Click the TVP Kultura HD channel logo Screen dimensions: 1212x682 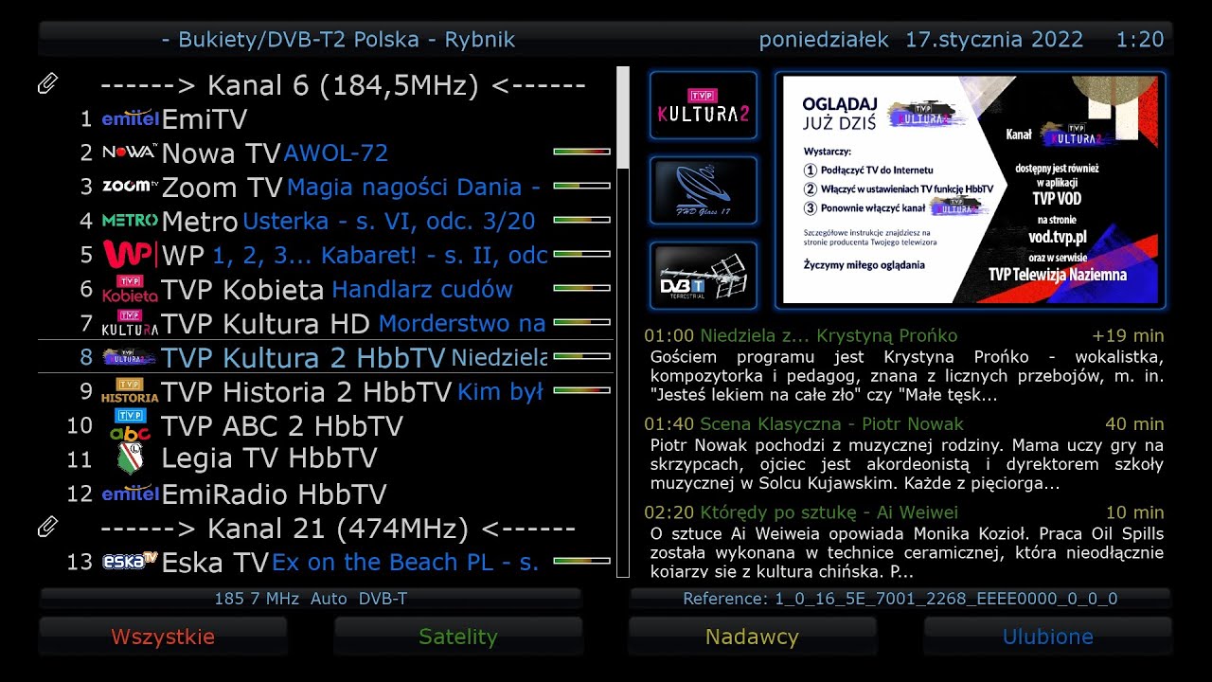[130, 323]
